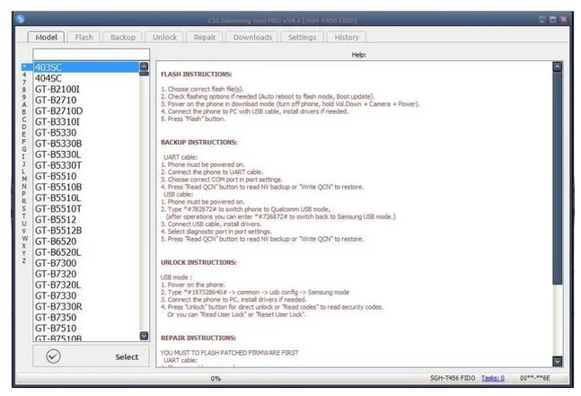Click the 0% progress bar
The width and height of the screenshot is (581, 396).
point(216,378)
